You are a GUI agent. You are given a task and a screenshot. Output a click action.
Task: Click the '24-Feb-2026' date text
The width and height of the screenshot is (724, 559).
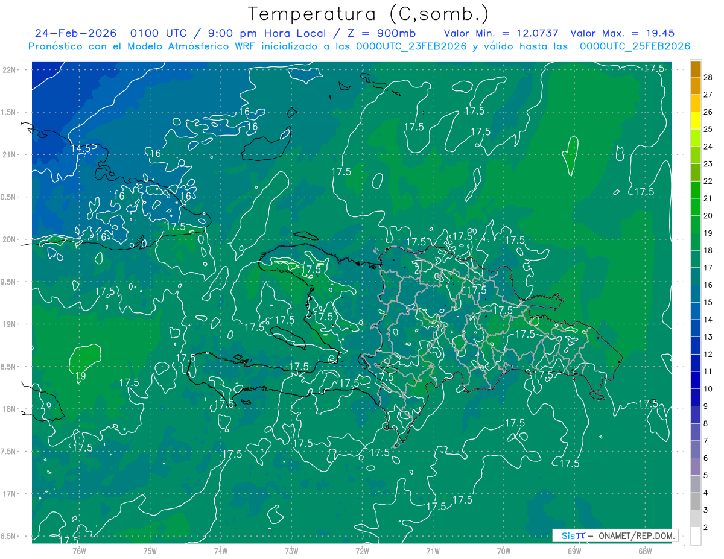point(75,33)
